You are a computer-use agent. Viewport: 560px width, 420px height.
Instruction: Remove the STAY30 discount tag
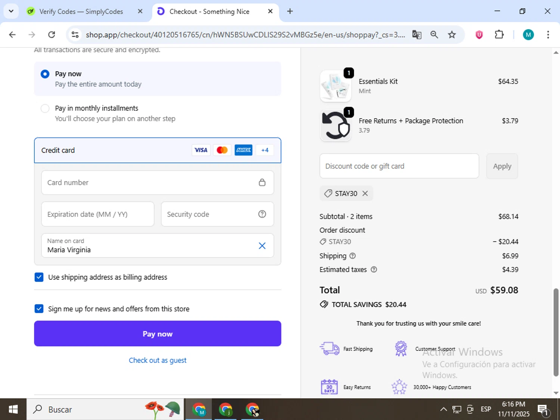365,193
